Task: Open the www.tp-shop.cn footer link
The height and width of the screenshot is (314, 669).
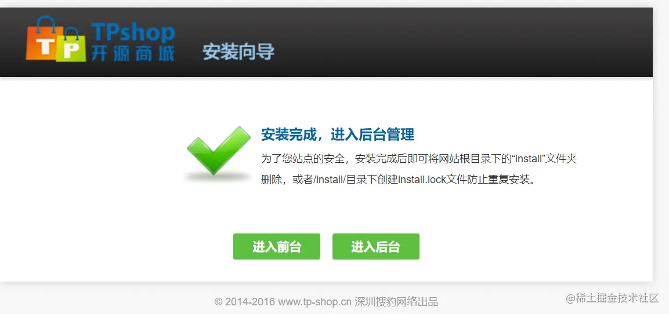Action: pyautogui.click(x=315, y=302)
